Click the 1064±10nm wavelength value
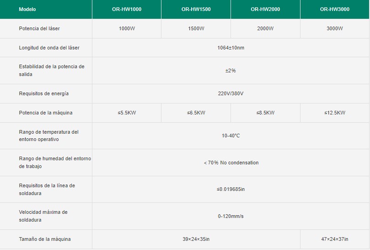370x250 pixels. pos(231,48)
